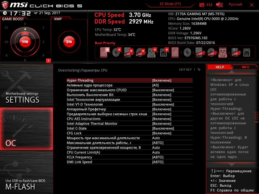
Task: Toggle the XMP ON button
Action: (69, 42)
